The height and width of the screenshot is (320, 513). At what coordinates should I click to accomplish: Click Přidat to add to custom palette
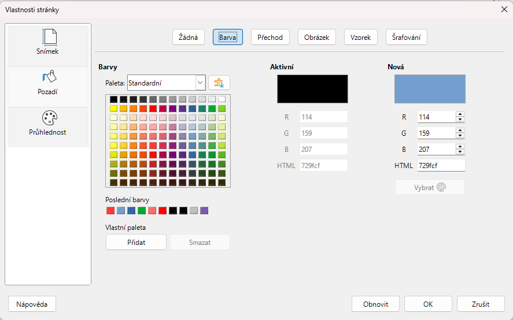pyautogui.click(x=136, y=242)
